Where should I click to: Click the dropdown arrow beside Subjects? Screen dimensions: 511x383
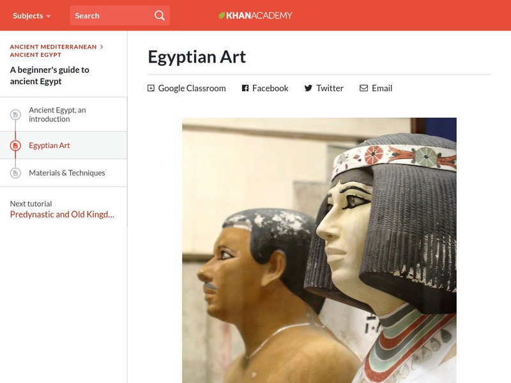point(49,16)
